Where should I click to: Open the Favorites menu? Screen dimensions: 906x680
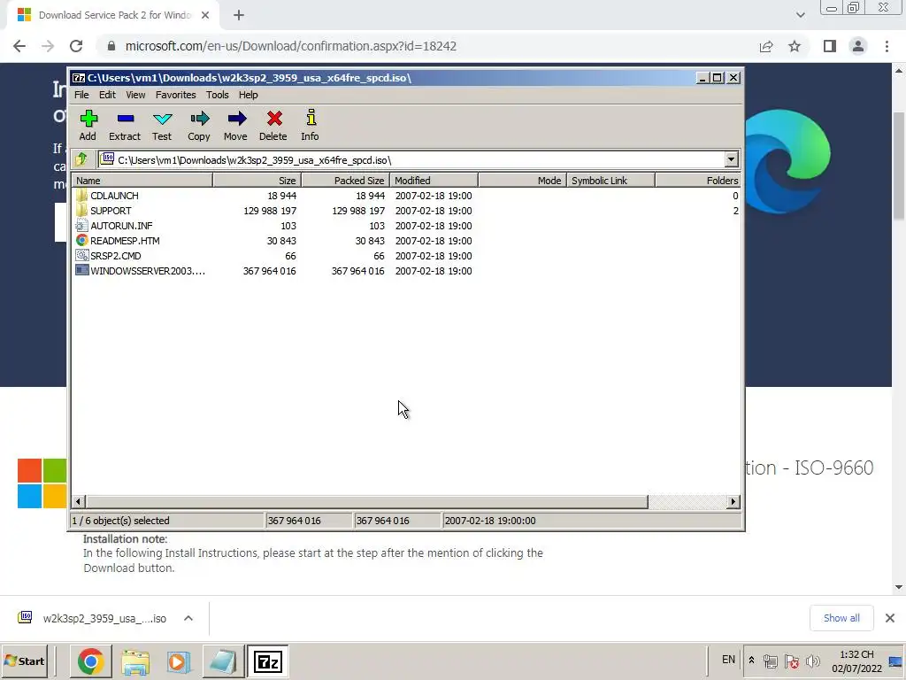click(176, 95)
